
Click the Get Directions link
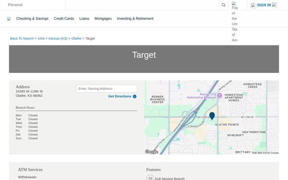pyautogui.click(x=120, y=96)
